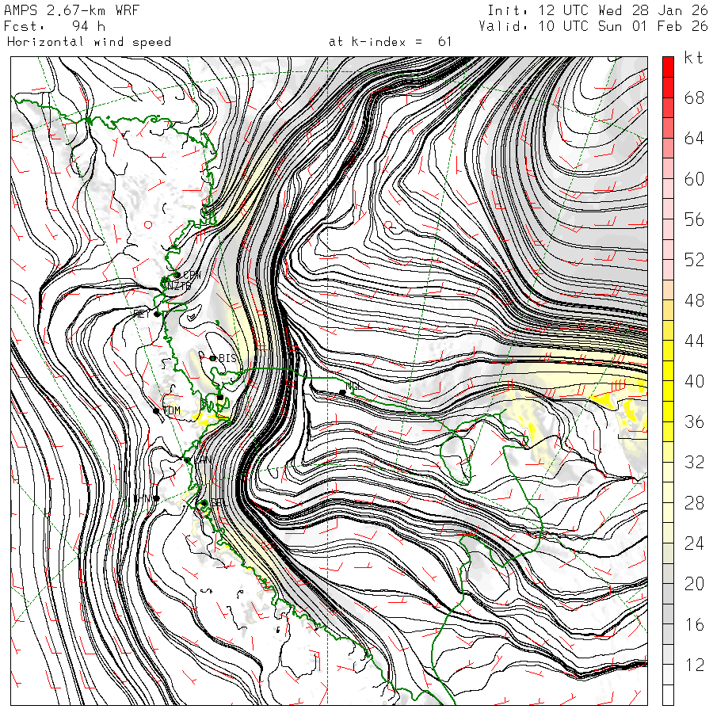Click the 40 value on the legend

pos(694,382)
